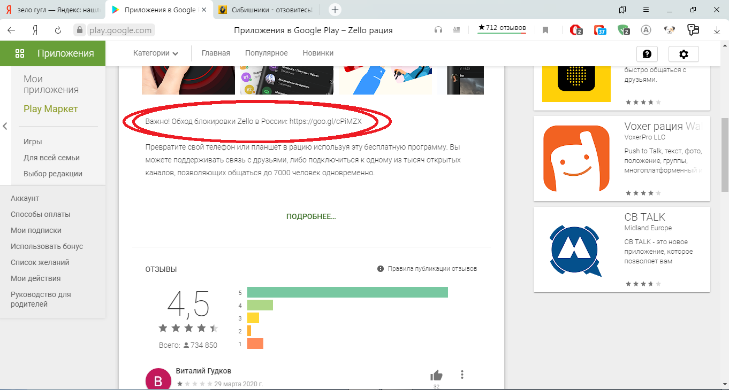Open Google Play settings gear button
729x390 pixels.
click(684, 54)
